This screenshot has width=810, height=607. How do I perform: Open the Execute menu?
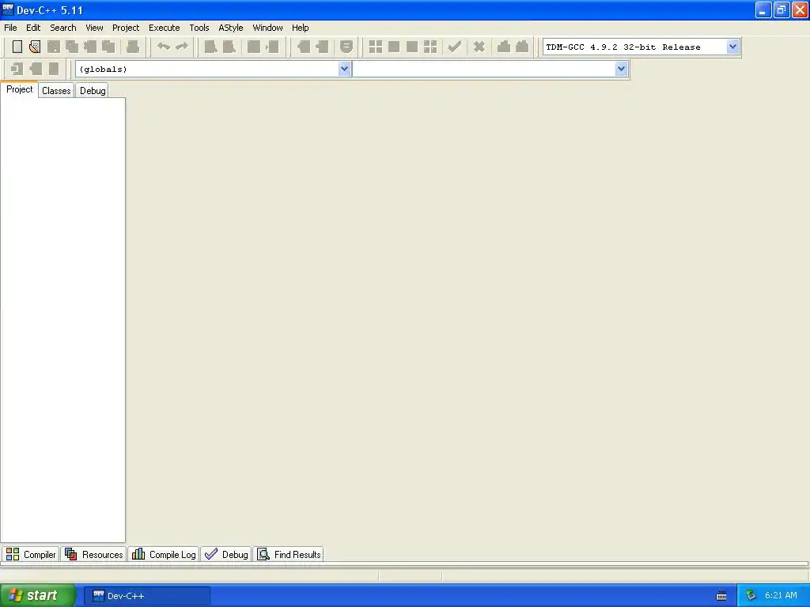click(x=165, y=28)
